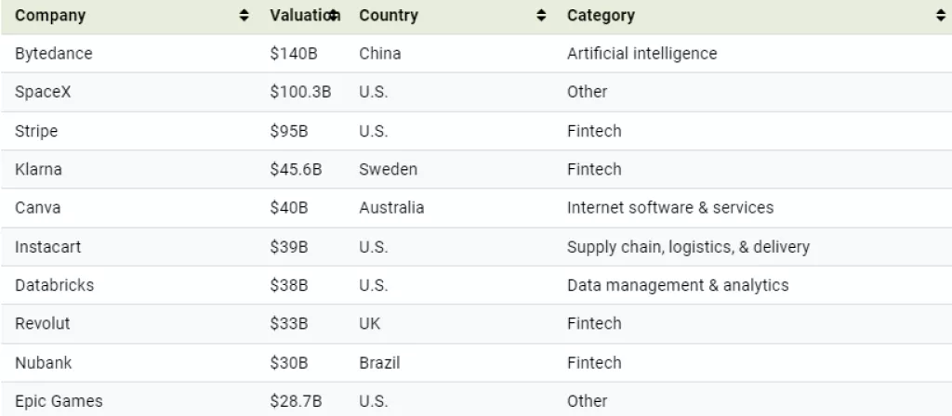Select Instacart's supply chain category cell

tap(688, 247)
